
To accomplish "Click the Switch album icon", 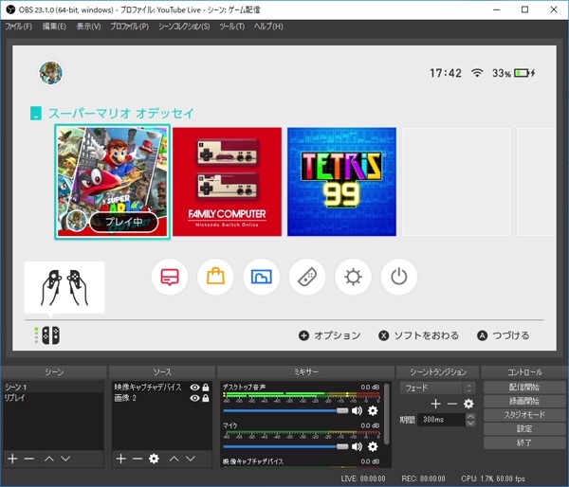I will (x=262, y=277).
